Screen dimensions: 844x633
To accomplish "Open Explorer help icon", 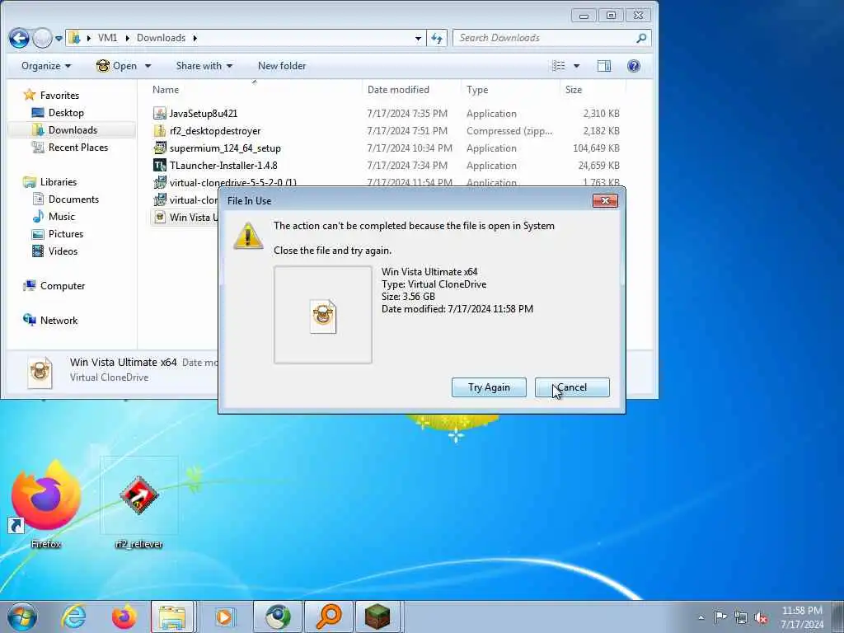I will point(634,66).
